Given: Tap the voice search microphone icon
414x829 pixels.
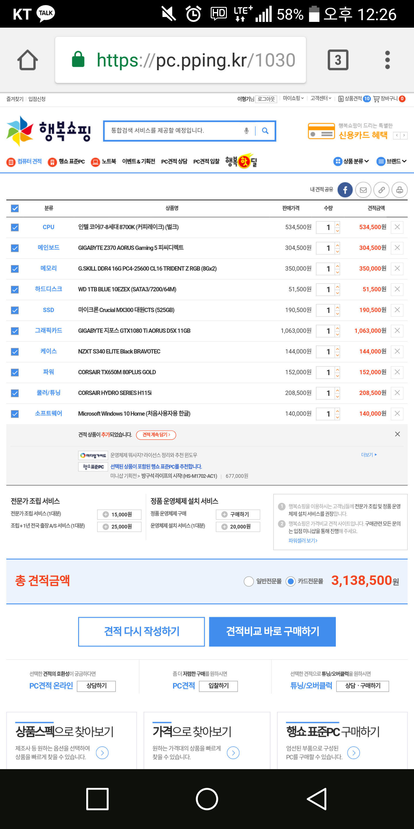Looking at the screenshot, I should tap(246, 131).
